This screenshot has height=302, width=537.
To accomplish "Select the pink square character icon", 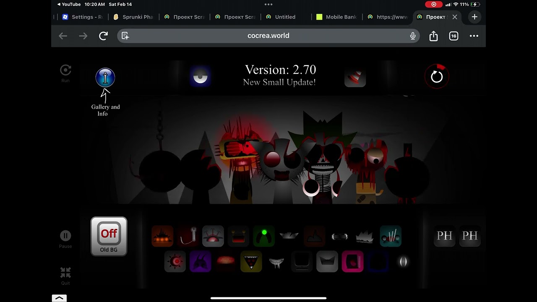I will [352, 262].
